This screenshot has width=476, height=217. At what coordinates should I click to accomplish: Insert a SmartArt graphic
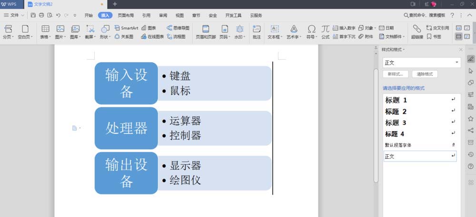point(126,28)
